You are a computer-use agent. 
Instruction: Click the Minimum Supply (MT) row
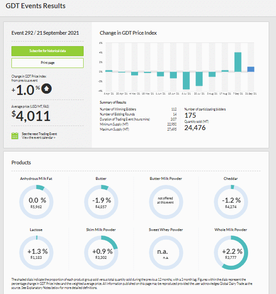(138, 124)
